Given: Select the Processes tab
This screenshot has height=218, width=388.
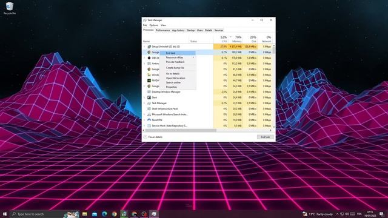Looking at the screenshot, I should click(x=148, y=30).
